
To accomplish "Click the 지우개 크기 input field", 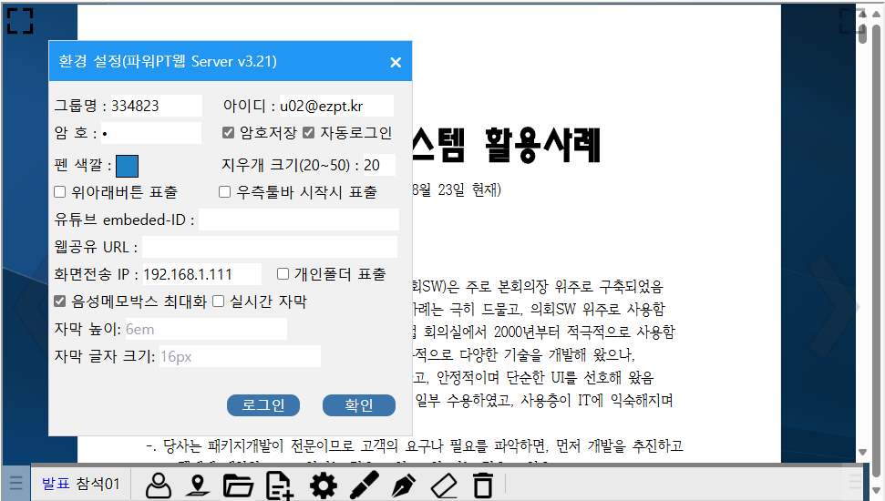I will pos(379,165).
